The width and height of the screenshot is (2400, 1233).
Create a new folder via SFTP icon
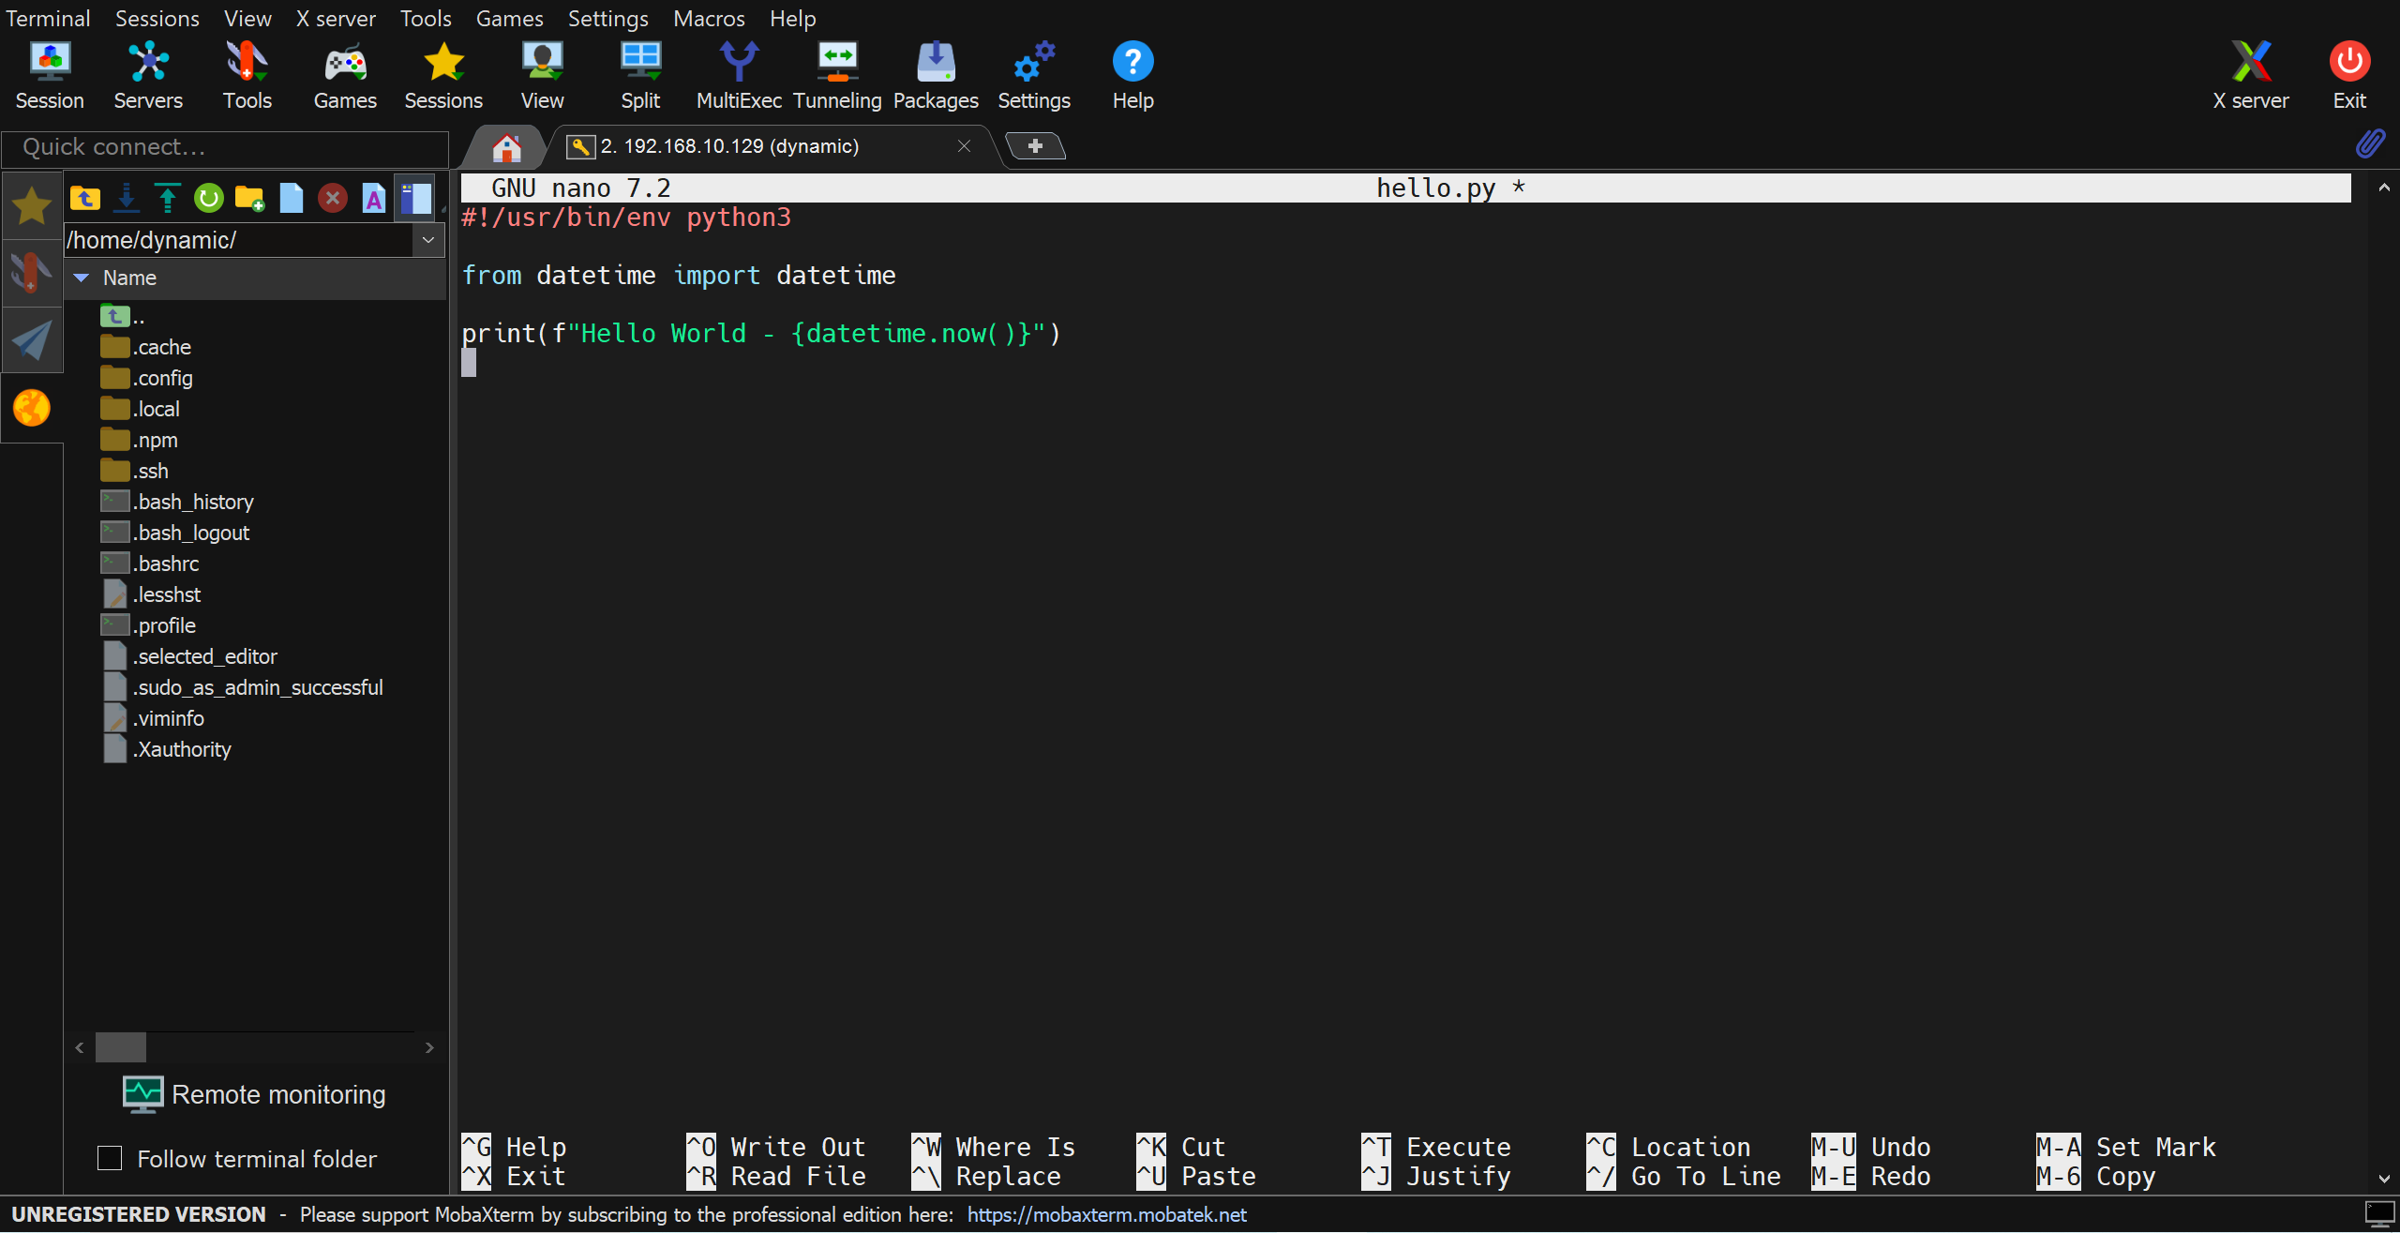249,198
